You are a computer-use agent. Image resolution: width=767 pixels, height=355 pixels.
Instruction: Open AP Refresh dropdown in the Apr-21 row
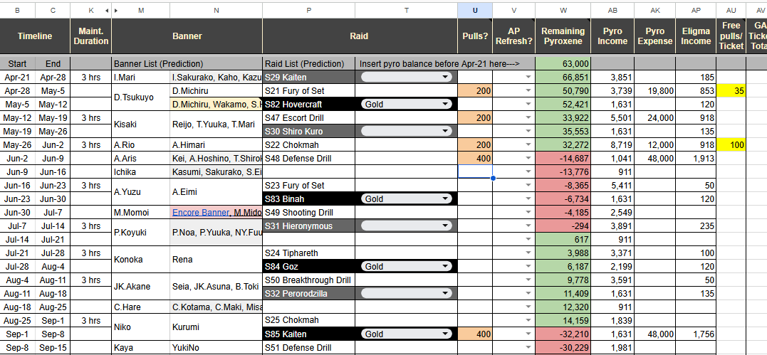[528, 78]
